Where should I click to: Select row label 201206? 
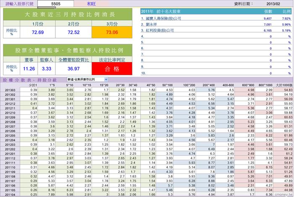[x=10, y=131]
